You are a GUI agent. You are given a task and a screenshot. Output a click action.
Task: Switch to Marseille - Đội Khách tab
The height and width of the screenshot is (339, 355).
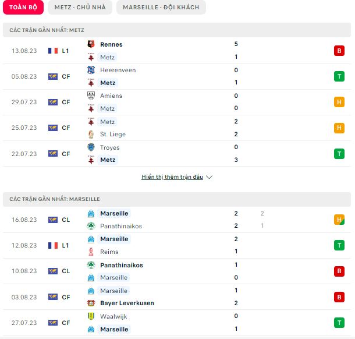[161, 7]
